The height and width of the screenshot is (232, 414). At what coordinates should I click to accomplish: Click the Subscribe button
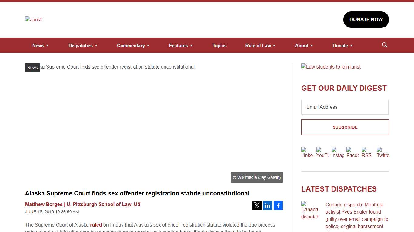coord(345,127)
